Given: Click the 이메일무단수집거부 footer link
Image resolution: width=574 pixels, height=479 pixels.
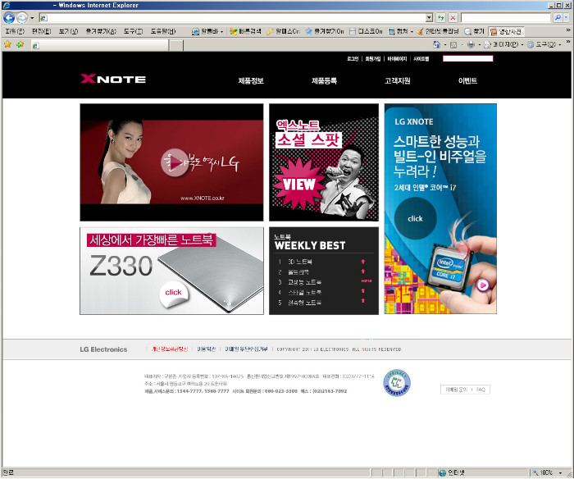Looking at the screenshot, I should coord(246,349).
